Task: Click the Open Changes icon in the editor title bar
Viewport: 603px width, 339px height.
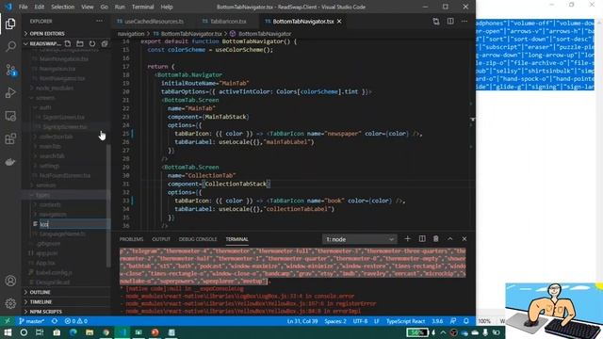Action: pos(435,21)
